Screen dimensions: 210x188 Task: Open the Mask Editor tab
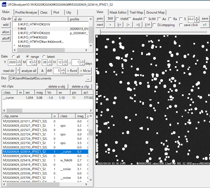click(118, 12)
